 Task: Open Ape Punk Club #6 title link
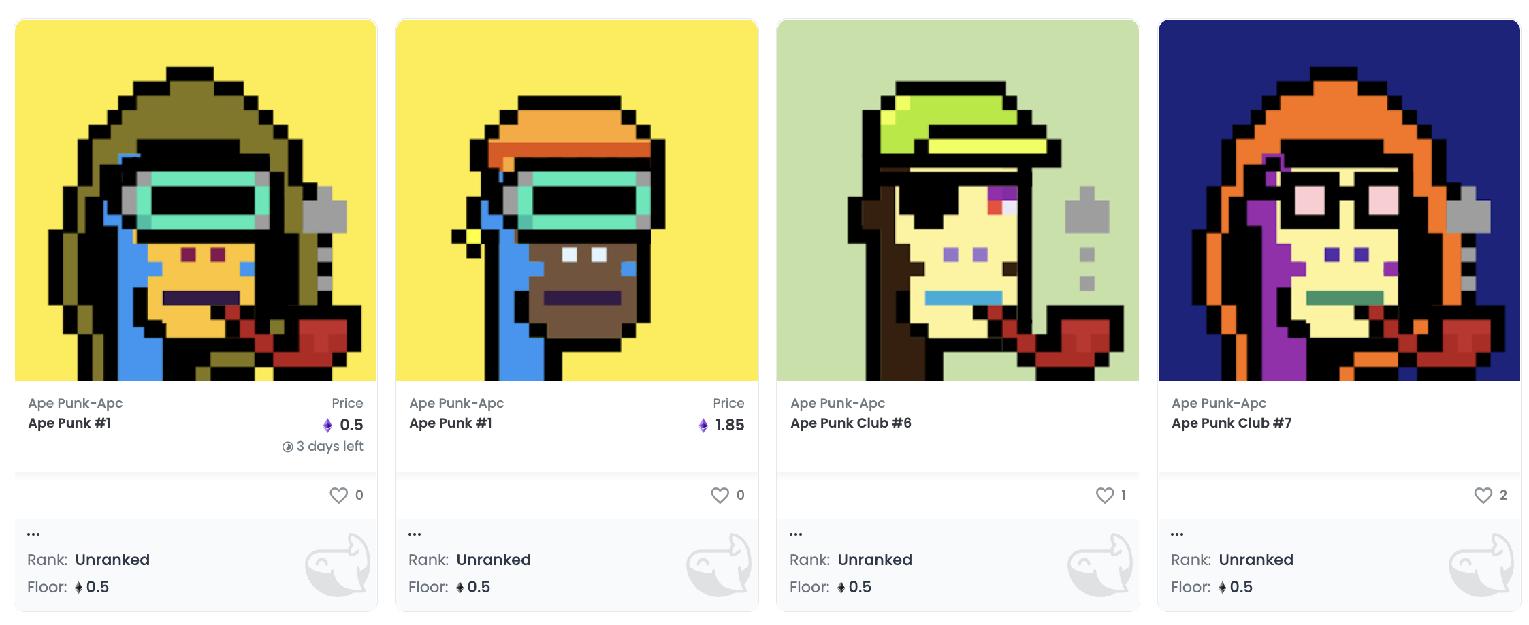851,423
